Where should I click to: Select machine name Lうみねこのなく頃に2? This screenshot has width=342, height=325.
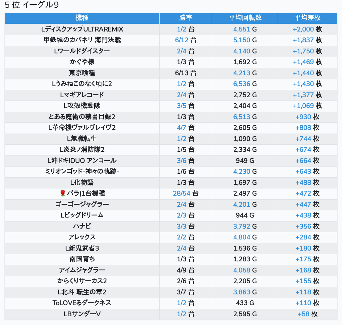pyautogui.click(x=82, y=84)
